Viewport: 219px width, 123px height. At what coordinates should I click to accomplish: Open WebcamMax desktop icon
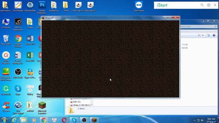[x=30, y=6]
